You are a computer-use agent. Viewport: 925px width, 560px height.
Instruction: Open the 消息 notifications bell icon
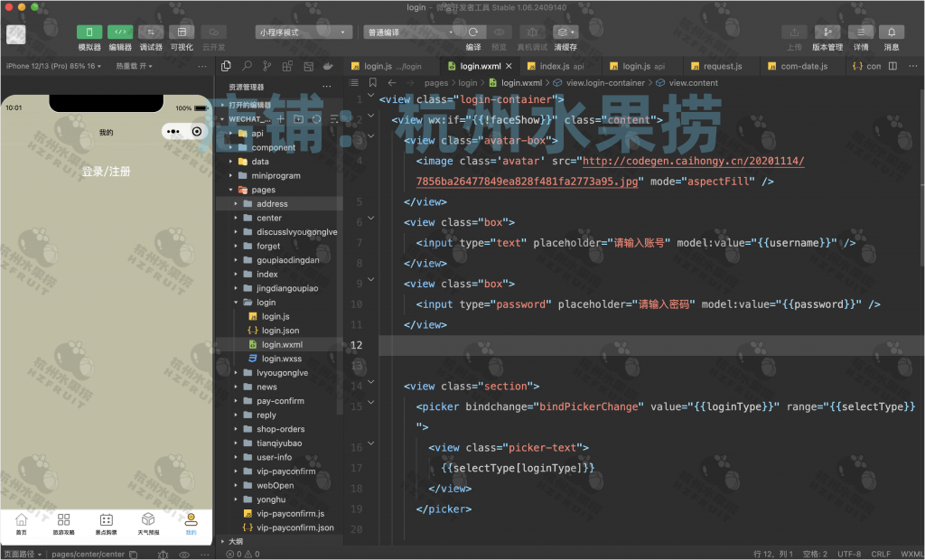point(891,33)
